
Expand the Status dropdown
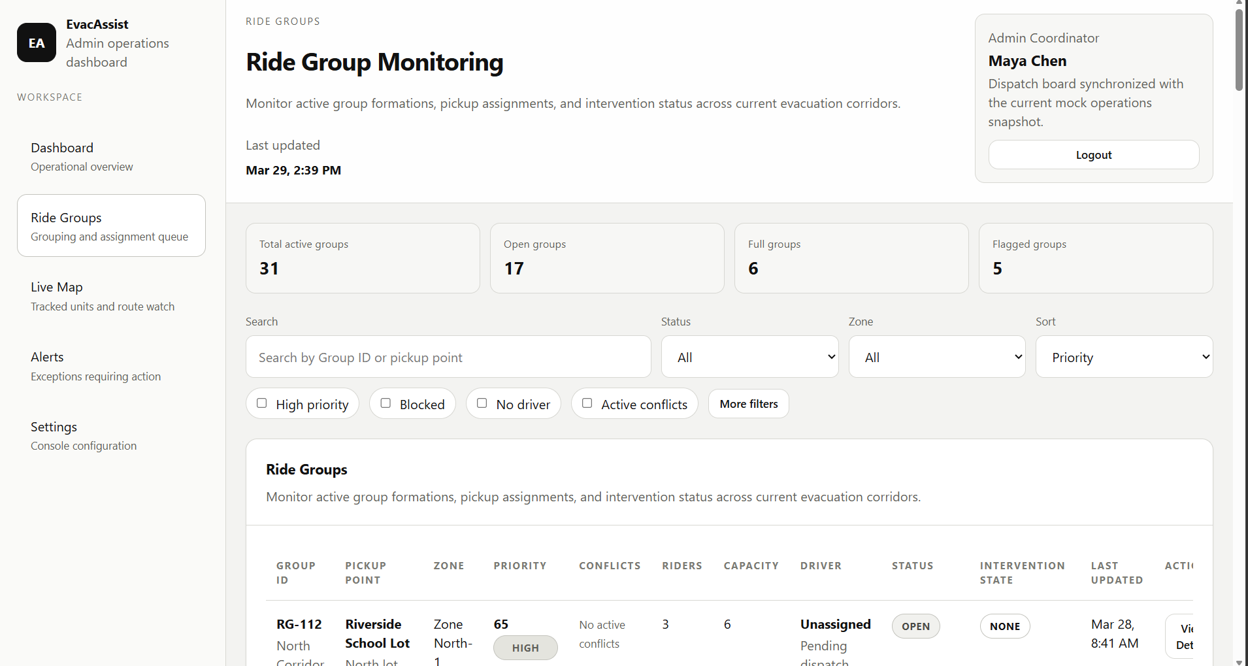click(x=749, y=357)
